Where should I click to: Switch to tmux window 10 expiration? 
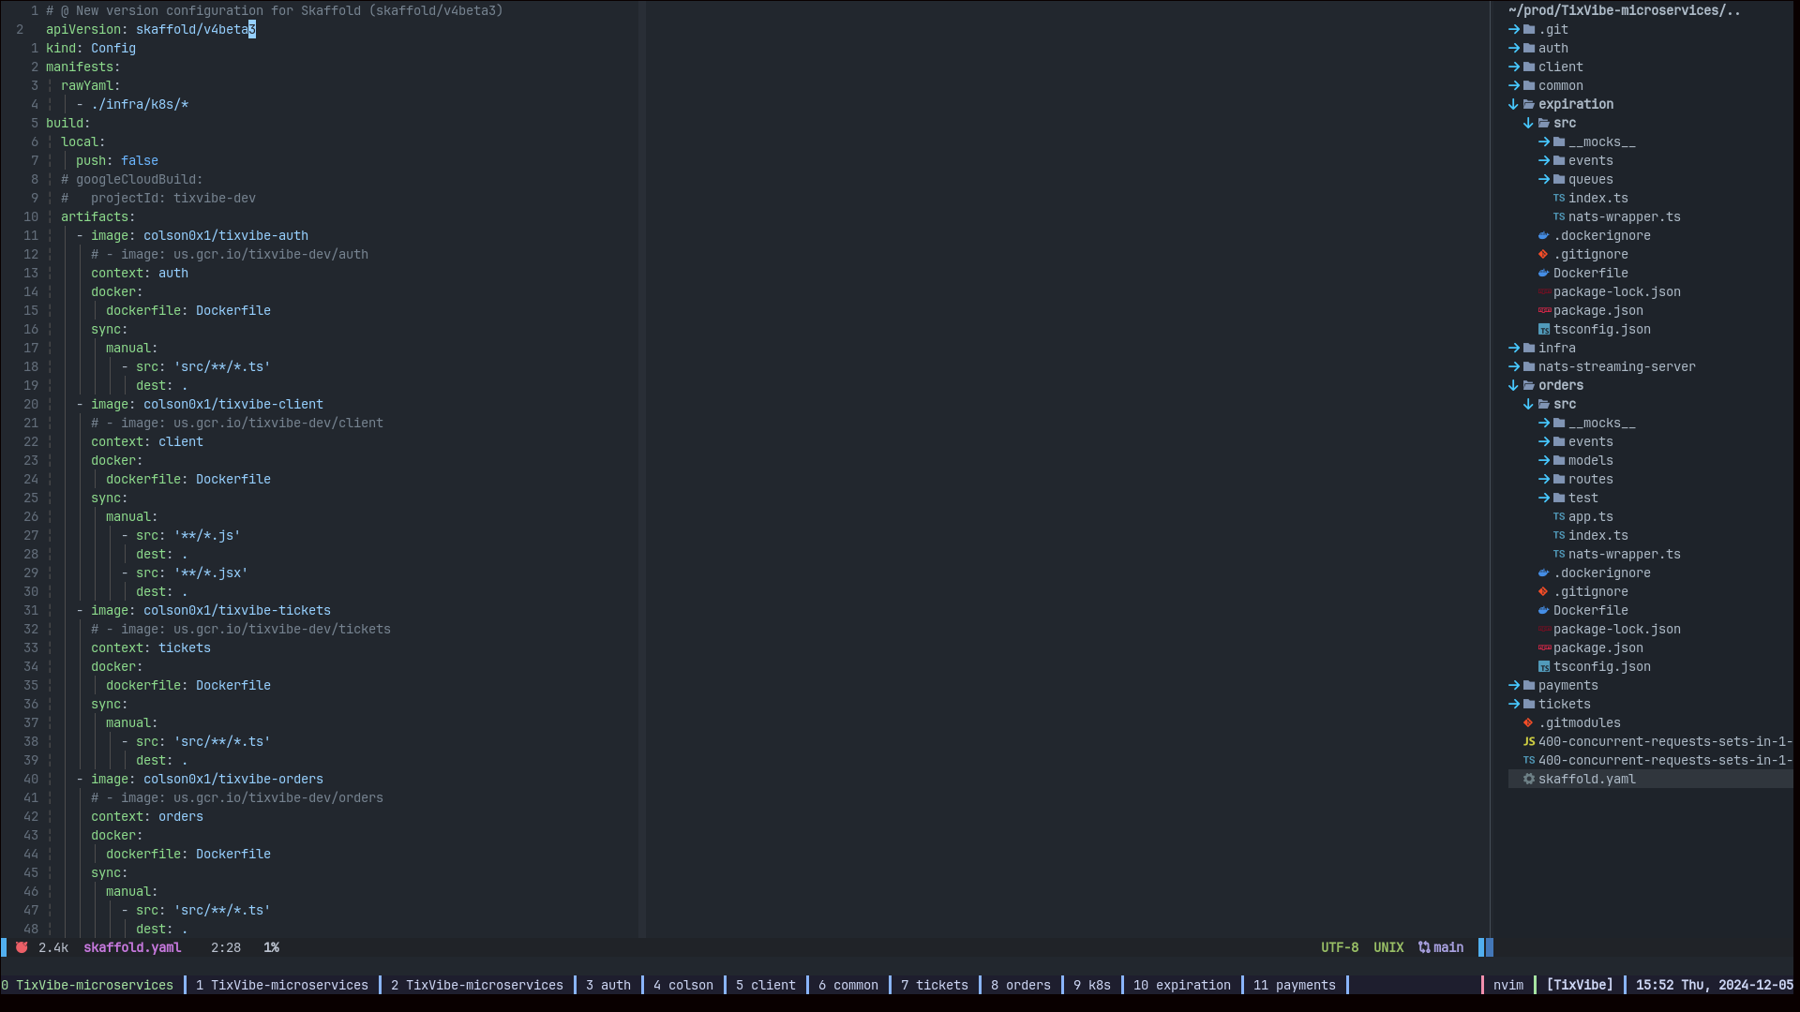(1181, 985)
